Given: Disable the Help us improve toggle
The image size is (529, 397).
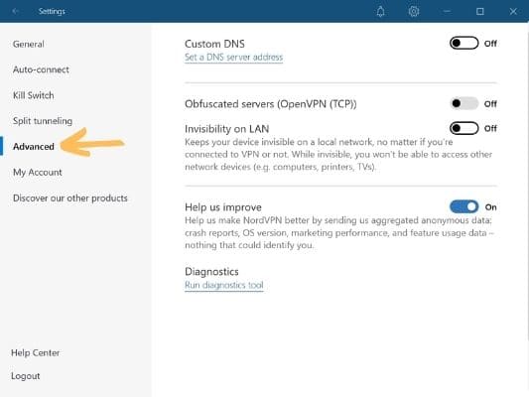Looking at the screenshot, I should pos(463,206).
